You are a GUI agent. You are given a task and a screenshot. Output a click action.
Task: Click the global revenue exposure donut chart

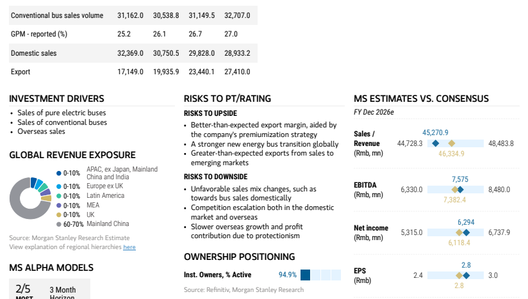coord(30,198)
